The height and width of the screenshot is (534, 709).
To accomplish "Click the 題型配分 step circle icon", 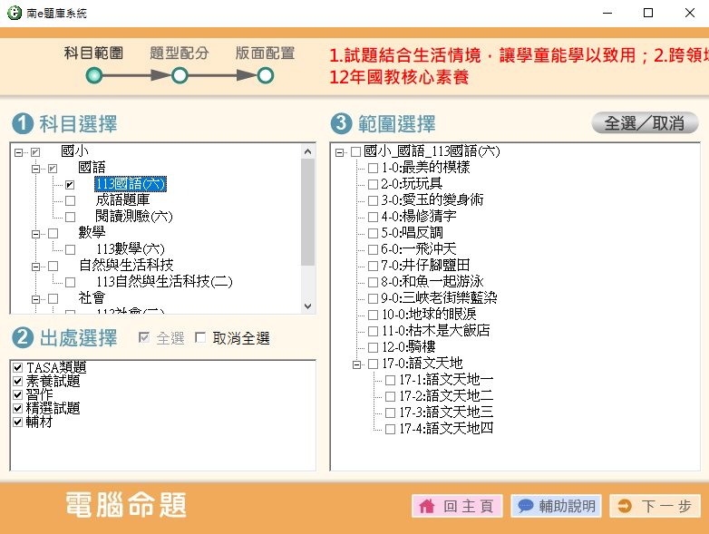I will click(x=180, y=76).
